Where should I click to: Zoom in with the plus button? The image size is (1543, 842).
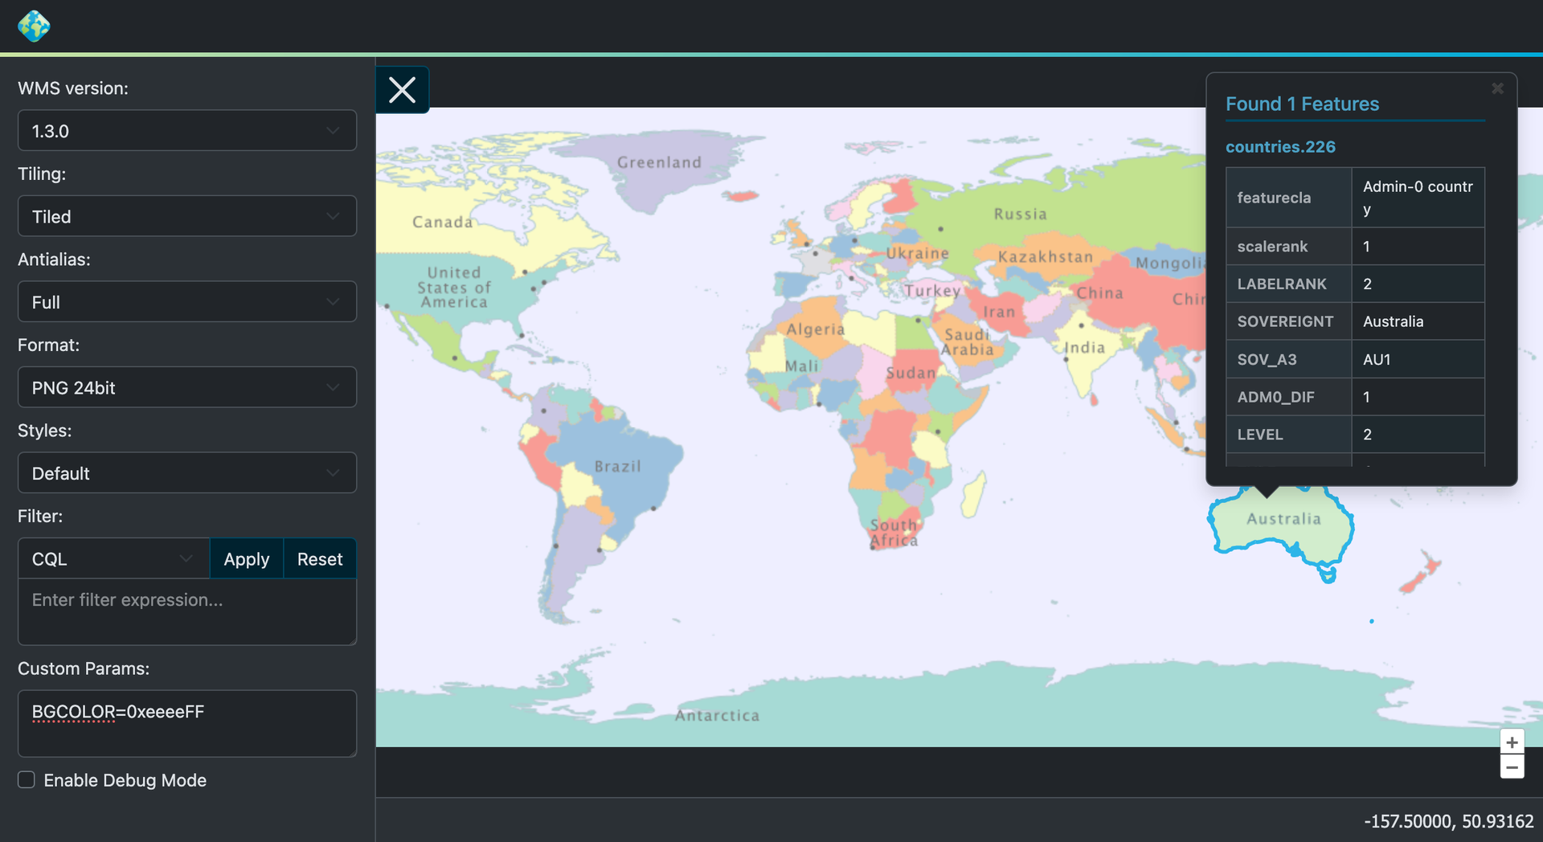[x=1512, y=742]
